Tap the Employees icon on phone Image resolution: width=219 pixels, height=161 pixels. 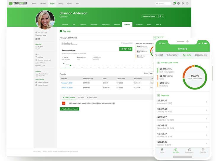tap(189, 149)
